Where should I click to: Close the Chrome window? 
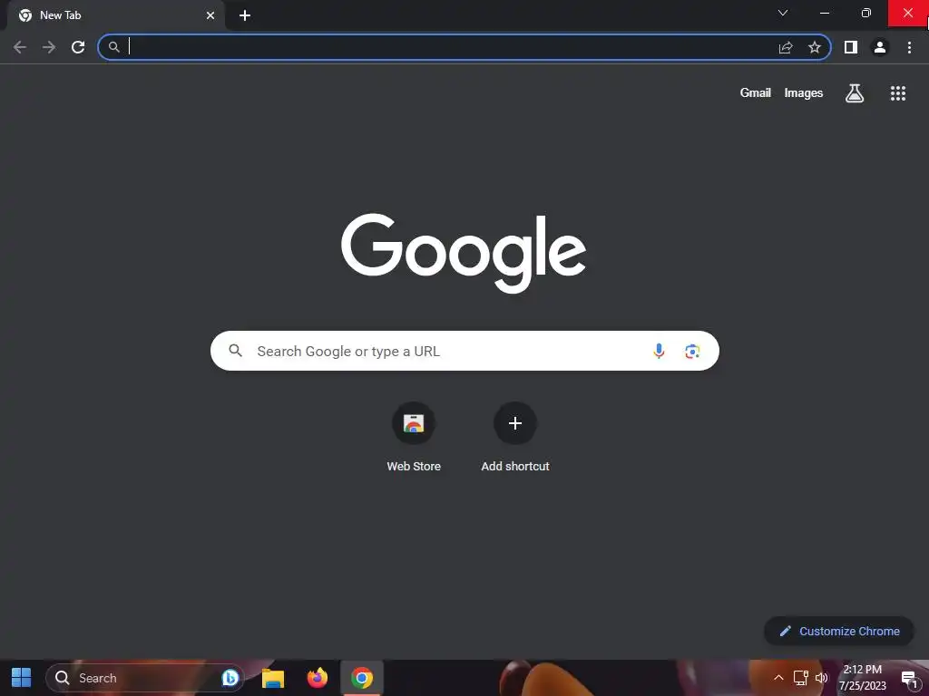tap(908, 13)
